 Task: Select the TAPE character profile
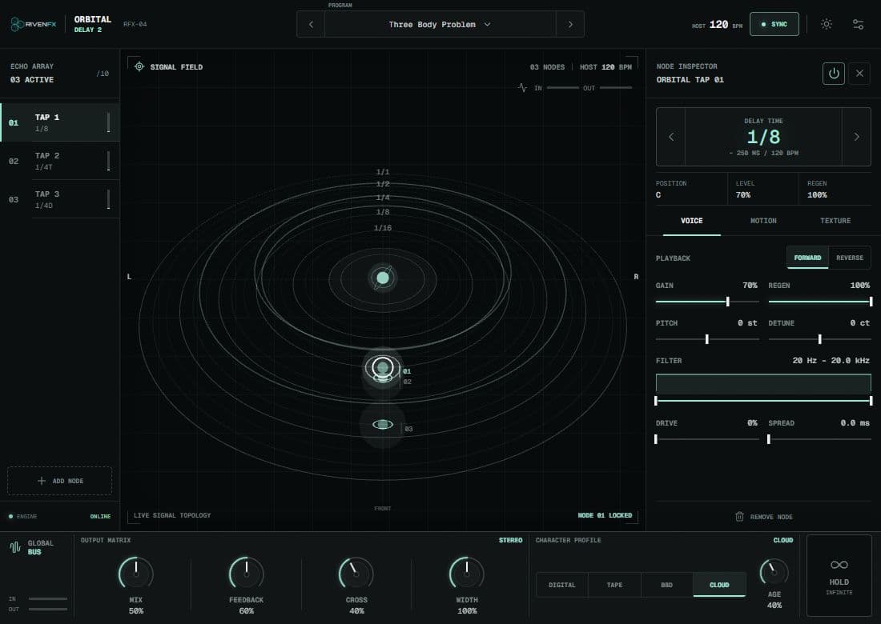(x=614, y=585)
